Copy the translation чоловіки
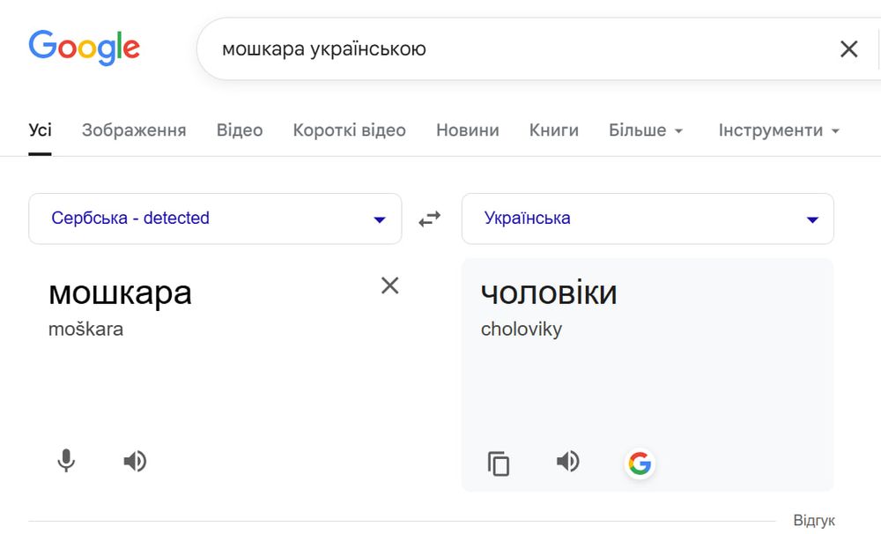The image size is (881, 534). pos(499,464)
